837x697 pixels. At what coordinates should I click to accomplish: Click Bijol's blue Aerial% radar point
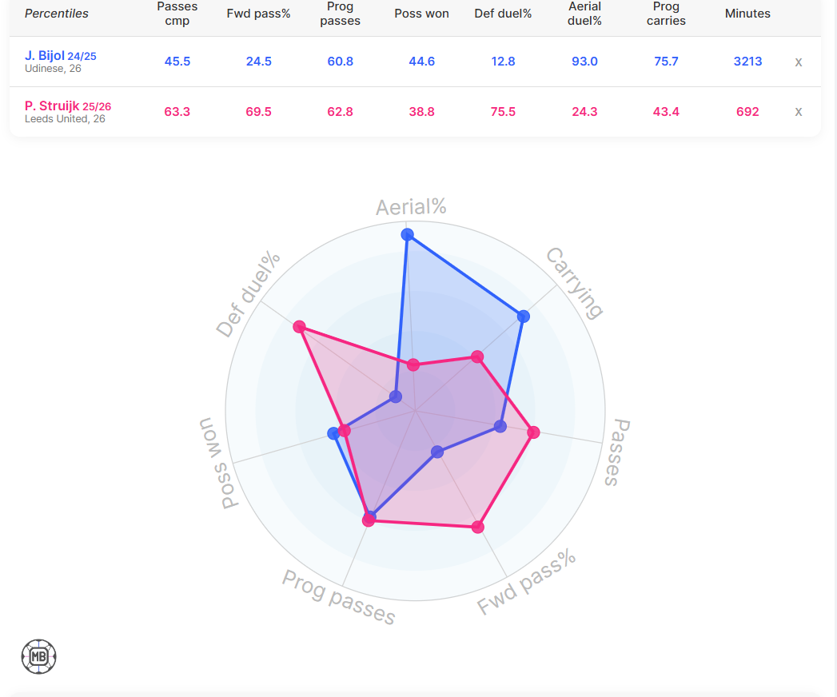[408, 234]
